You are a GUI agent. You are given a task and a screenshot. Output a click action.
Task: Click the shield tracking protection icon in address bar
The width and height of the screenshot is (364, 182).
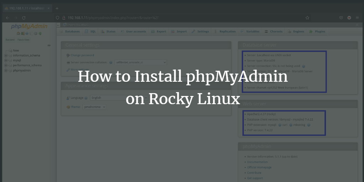[x=58, y=18]
